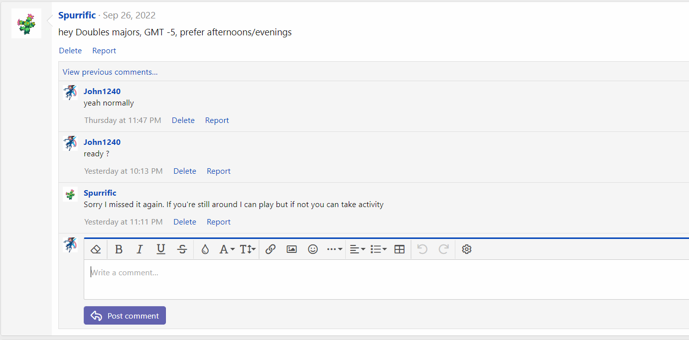689x340 pixels.
Task: Click John1240 avatar next to 'yeah normally'
Action: [x=71, y=93]
